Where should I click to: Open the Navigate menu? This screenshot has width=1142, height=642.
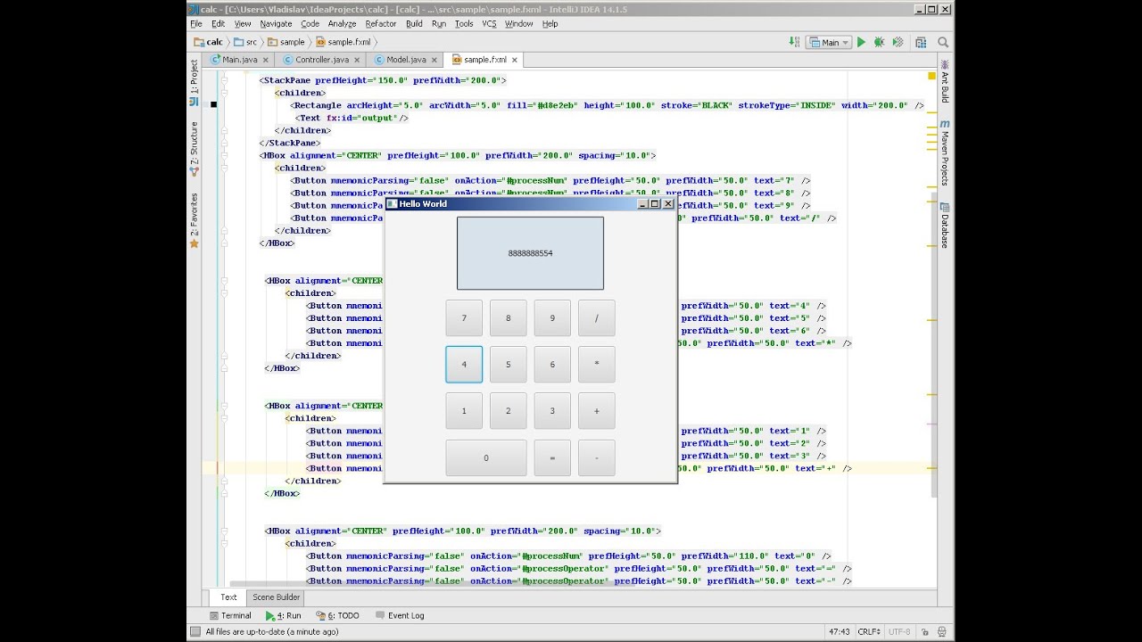coord(276,24)
